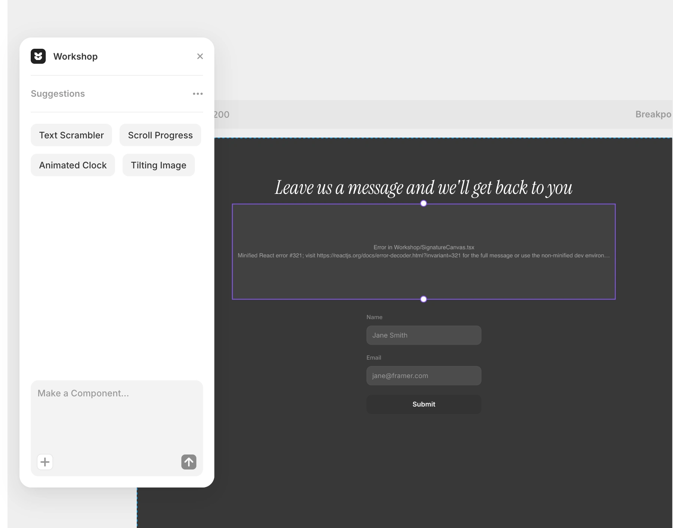Click the Suggestions section title
The image size is (673, 528).
pyautogui.click(x=58, y=94)
